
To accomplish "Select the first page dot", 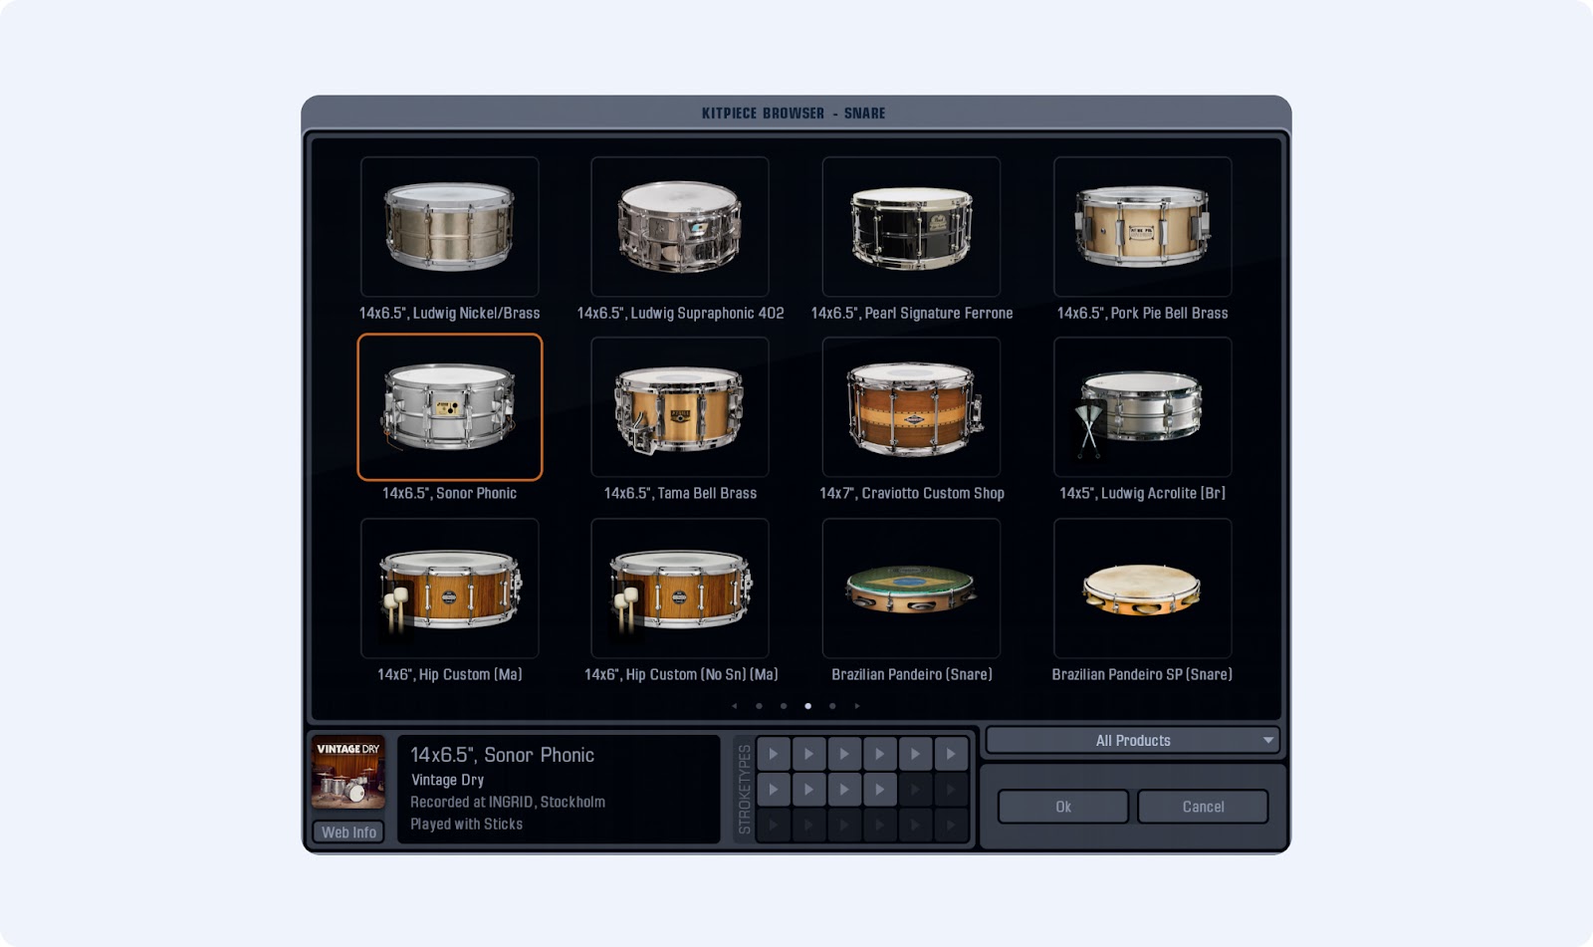I will 759,706.
